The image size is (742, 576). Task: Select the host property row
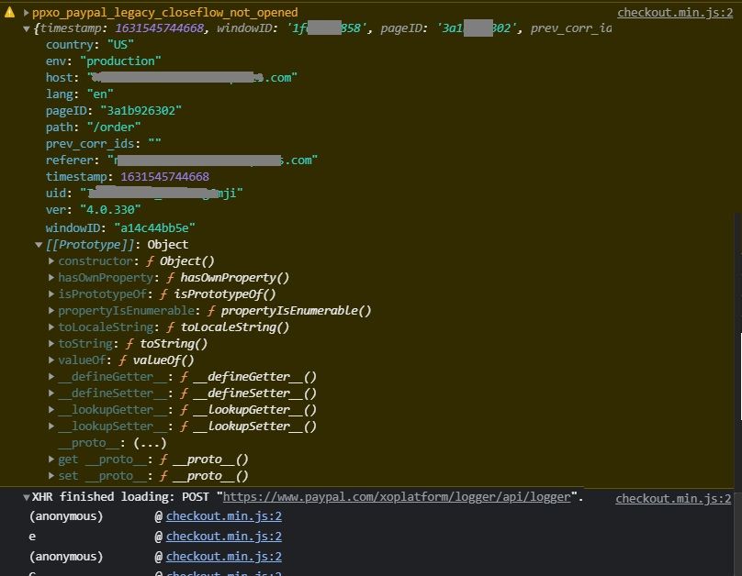tap(172, 78)
